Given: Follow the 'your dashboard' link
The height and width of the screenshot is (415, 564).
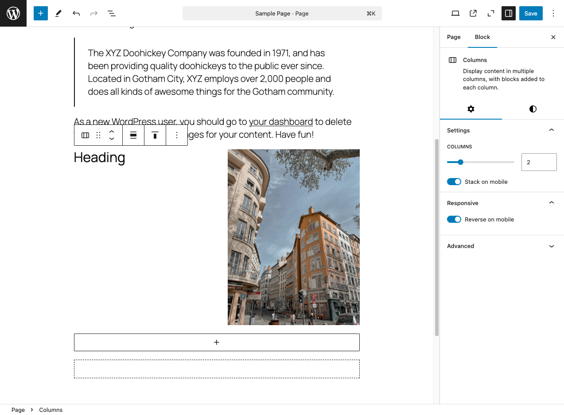Looking at the screenshot, I should (281, 122).
